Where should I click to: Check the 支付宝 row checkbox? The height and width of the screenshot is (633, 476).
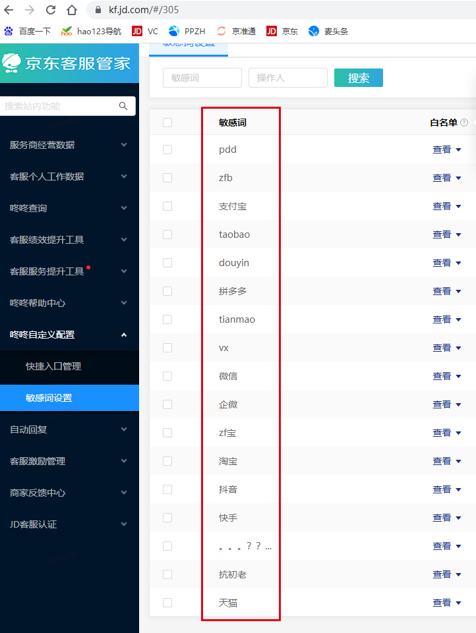coord(167,206)
